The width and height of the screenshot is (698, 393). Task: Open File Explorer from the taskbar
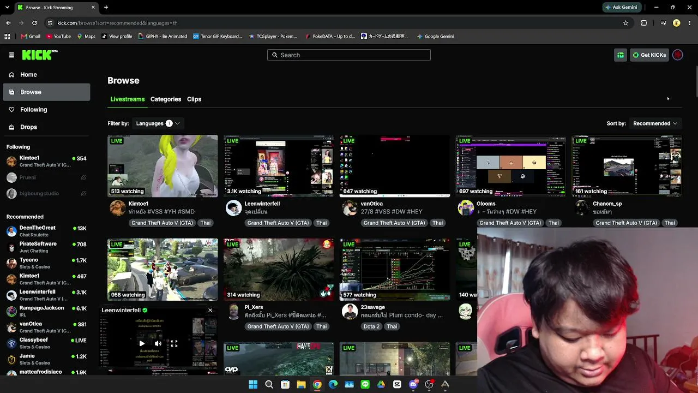(x=301, y=384)
